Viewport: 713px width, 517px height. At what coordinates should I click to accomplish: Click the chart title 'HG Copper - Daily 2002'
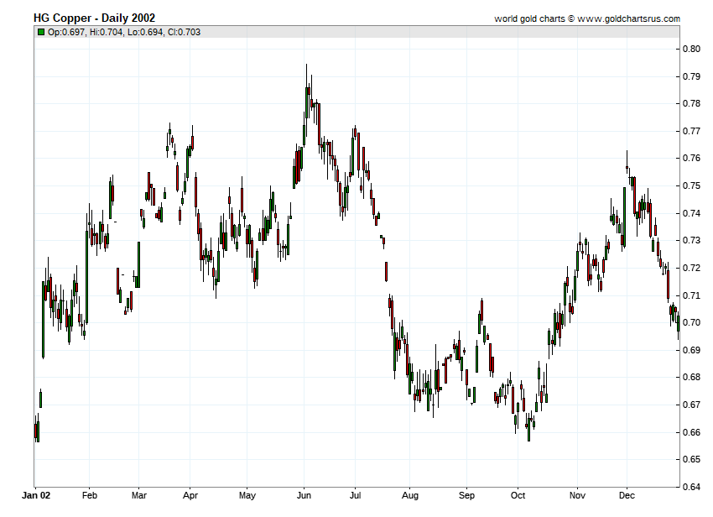[94, 18]
